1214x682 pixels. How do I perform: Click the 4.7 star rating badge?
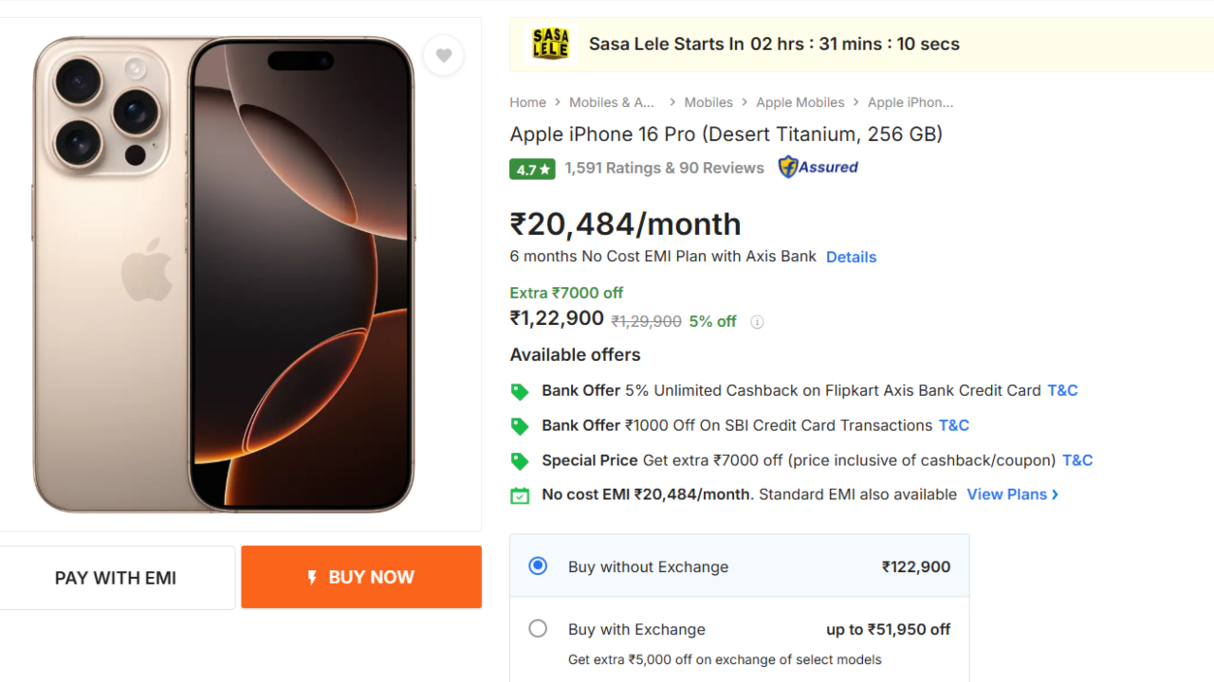coord(532,169)
